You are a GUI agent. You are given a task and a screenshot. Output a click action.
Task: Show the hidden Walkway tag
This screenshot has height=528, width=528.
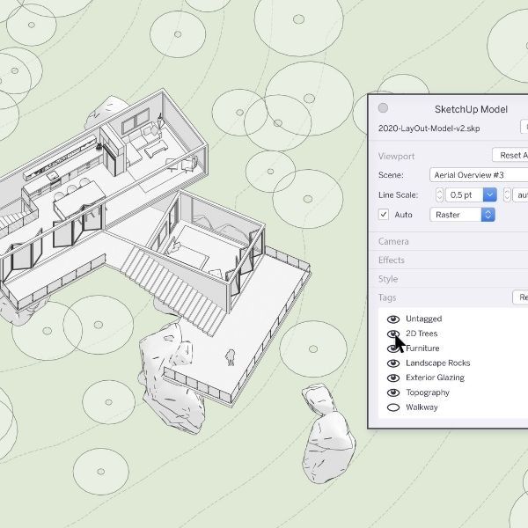pos(393,407)
